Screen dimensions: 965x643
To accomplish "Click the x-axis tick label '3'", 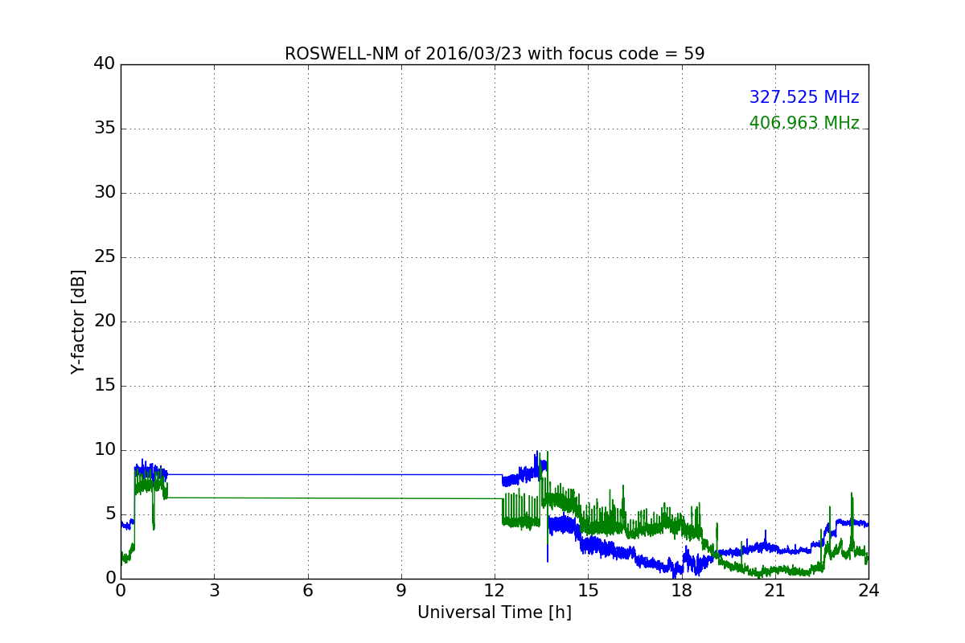I will point(214,591).
